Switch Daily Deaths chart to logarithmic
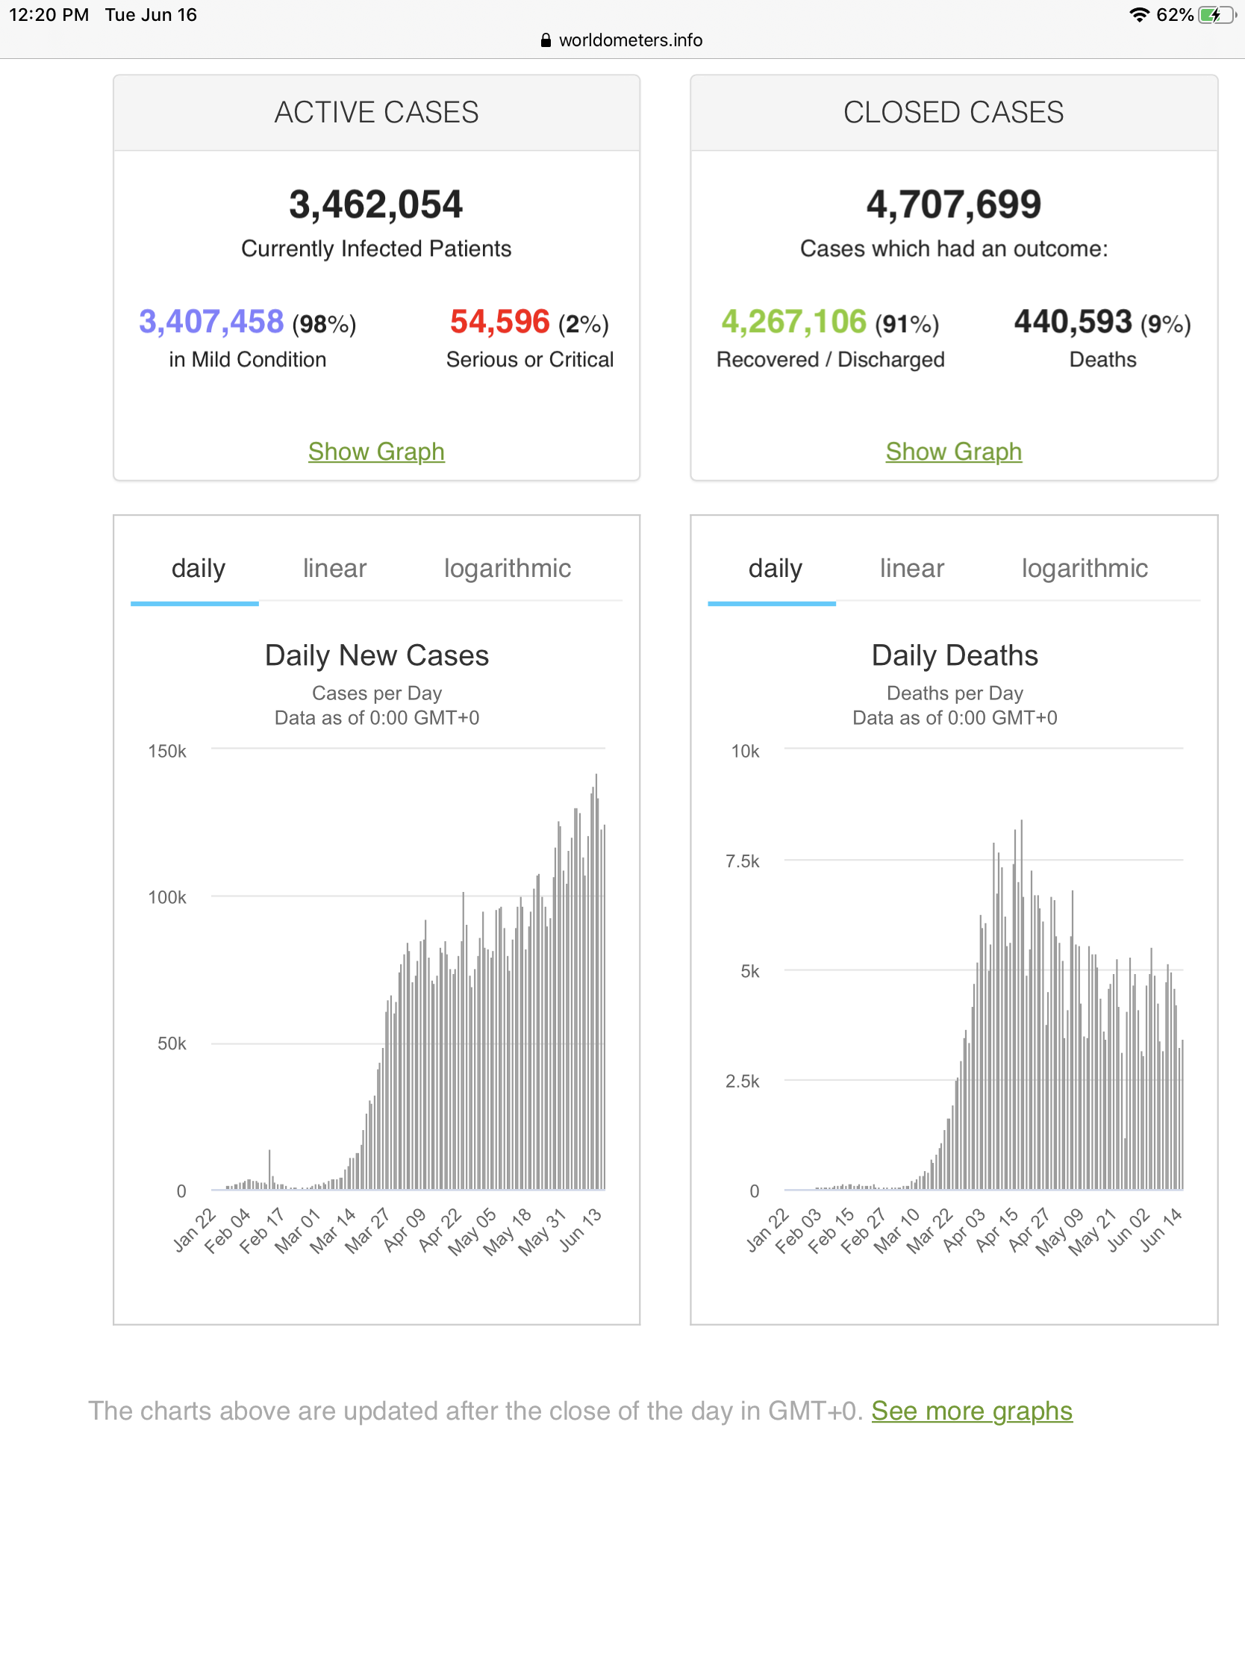 point(1085,569)
